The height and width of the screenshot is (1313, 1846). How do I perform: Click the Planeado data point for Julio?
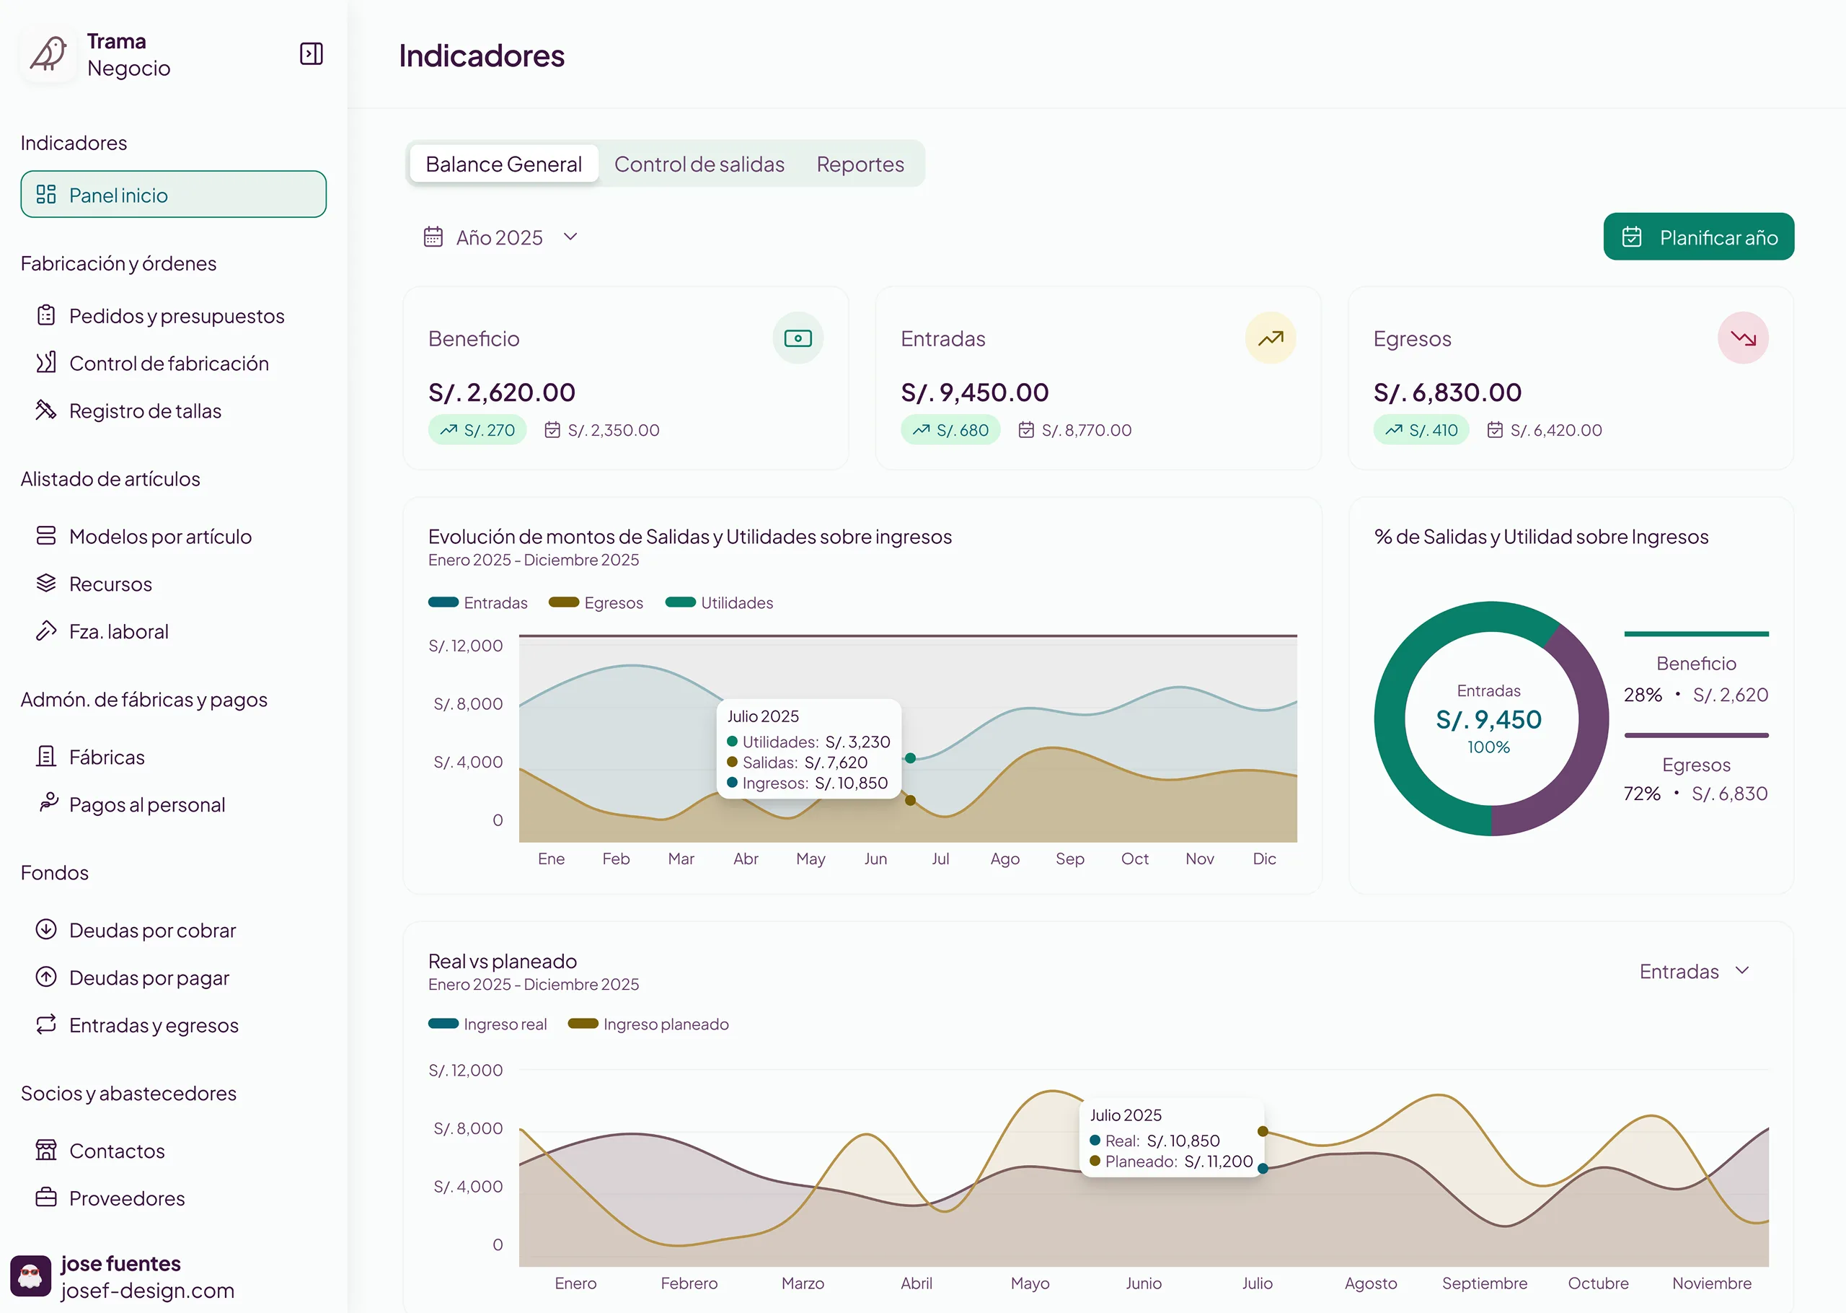pyautogui.click(x=1263, y=1132)
